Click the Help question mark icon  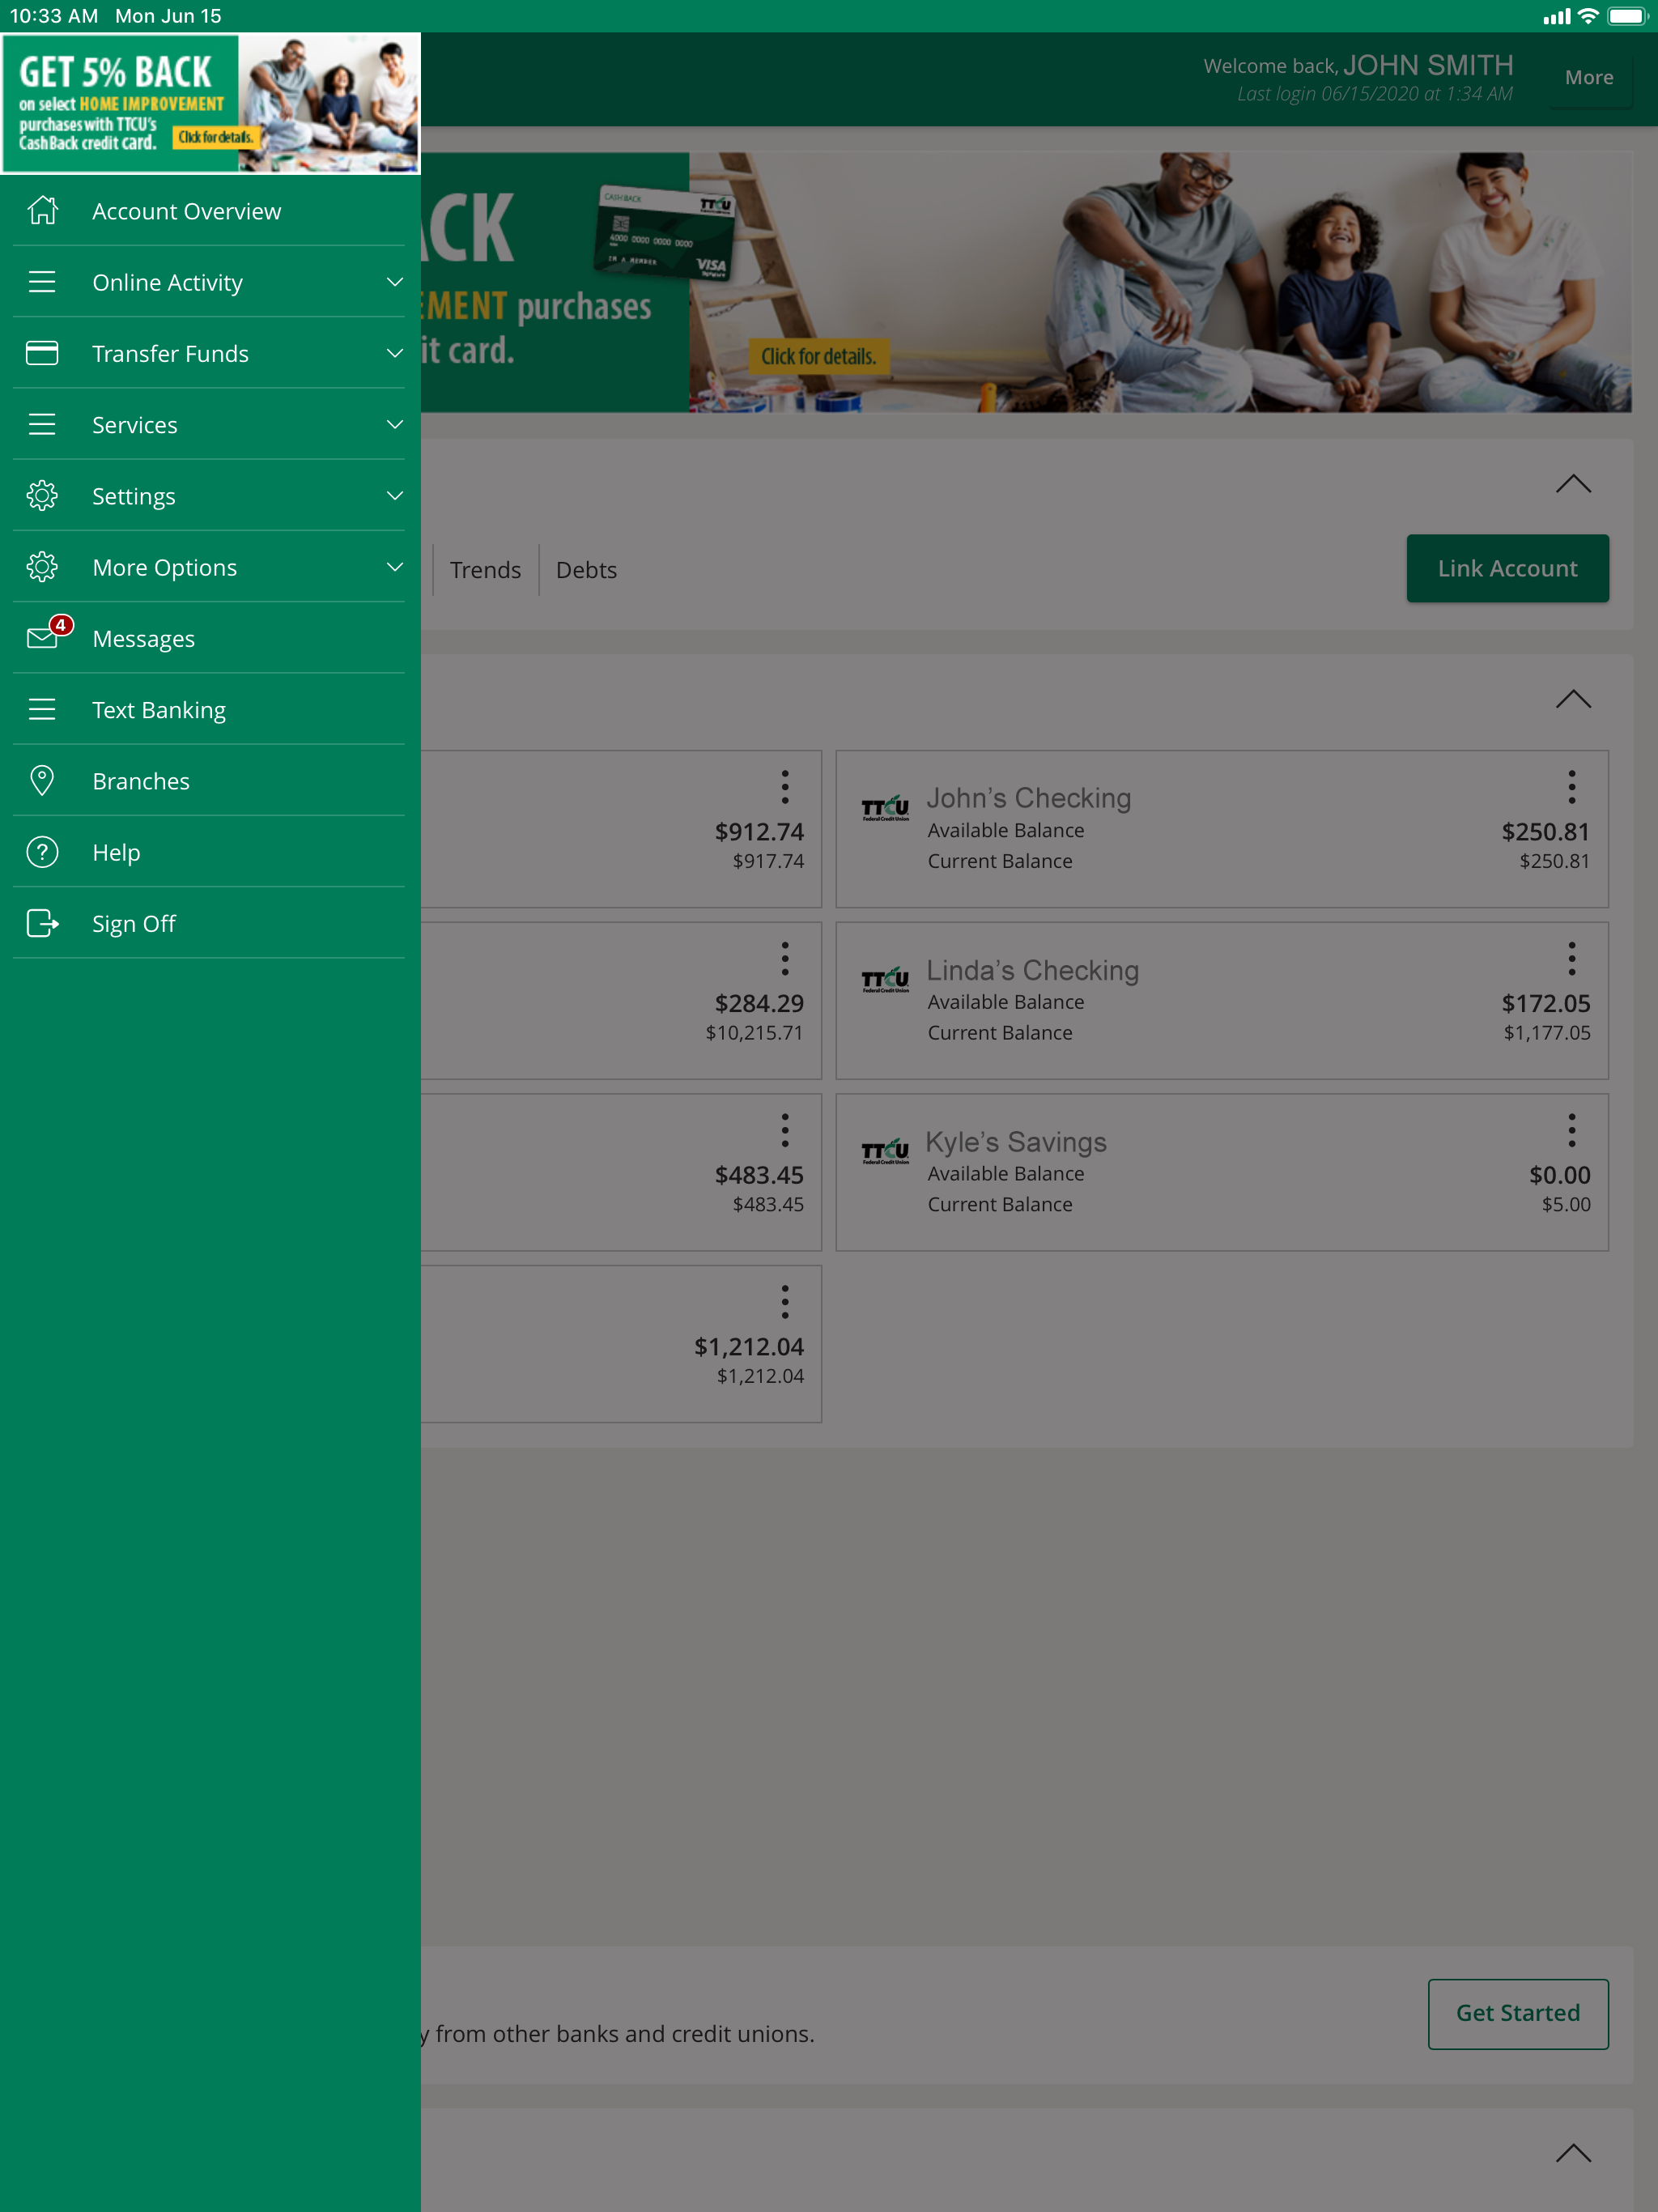click(42, 852)
